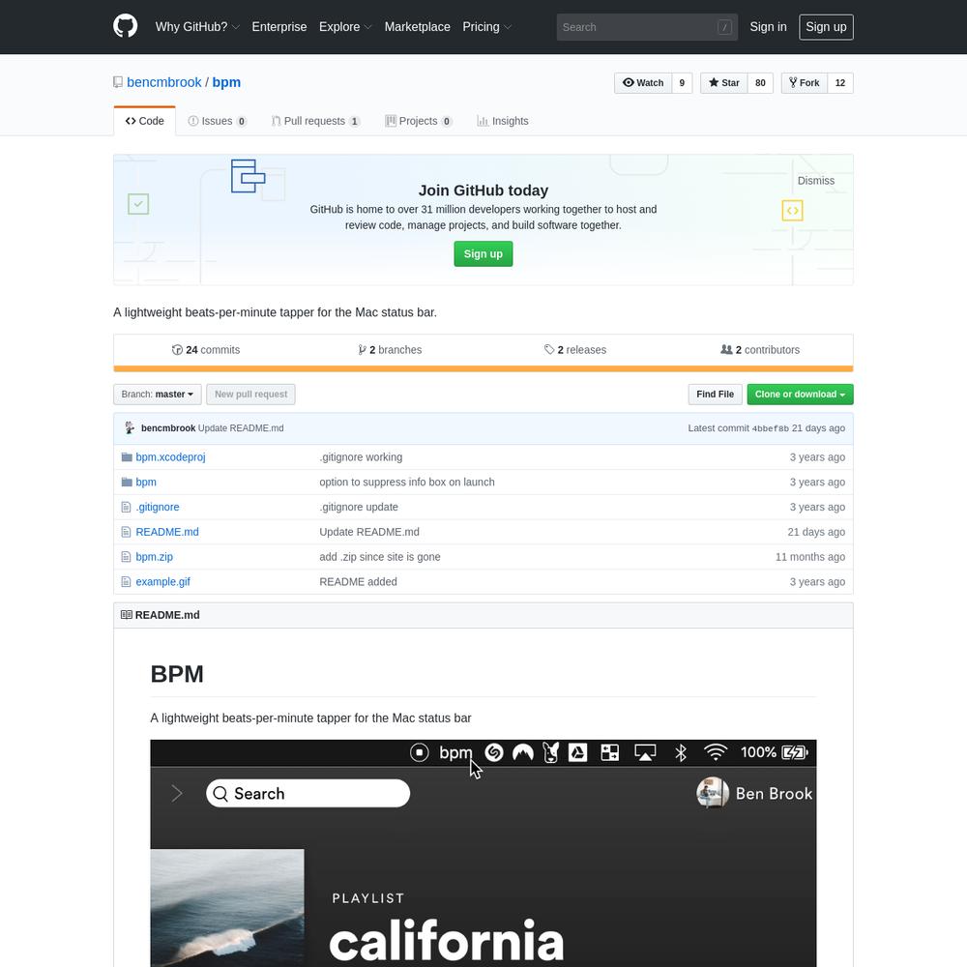The height and width of the screenshot is (967, 967).
Task: Click the Sign up button in header
Action: [826, 27]
